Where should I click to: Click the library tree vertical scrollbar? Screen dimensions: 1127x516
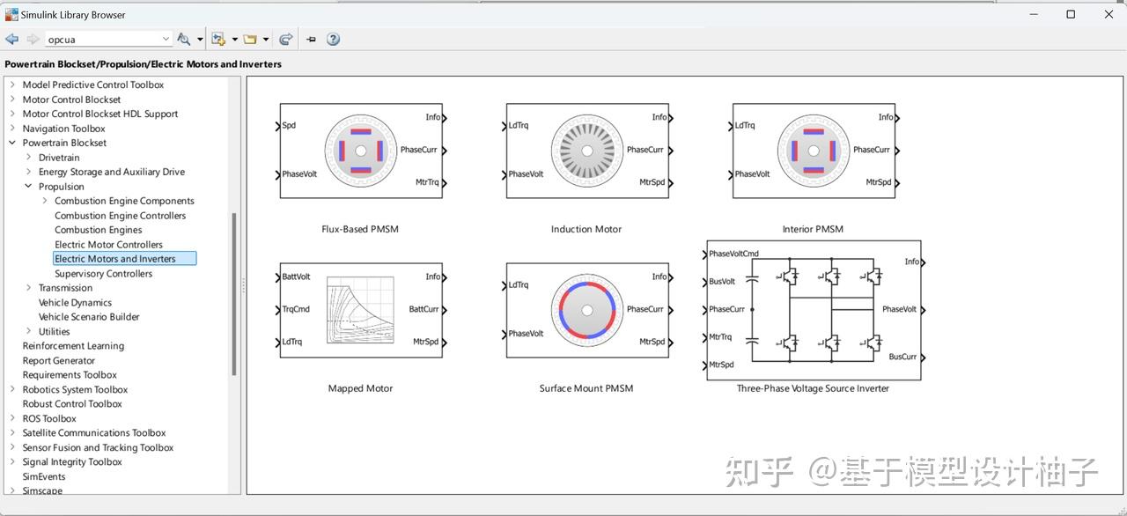[234, 295]
